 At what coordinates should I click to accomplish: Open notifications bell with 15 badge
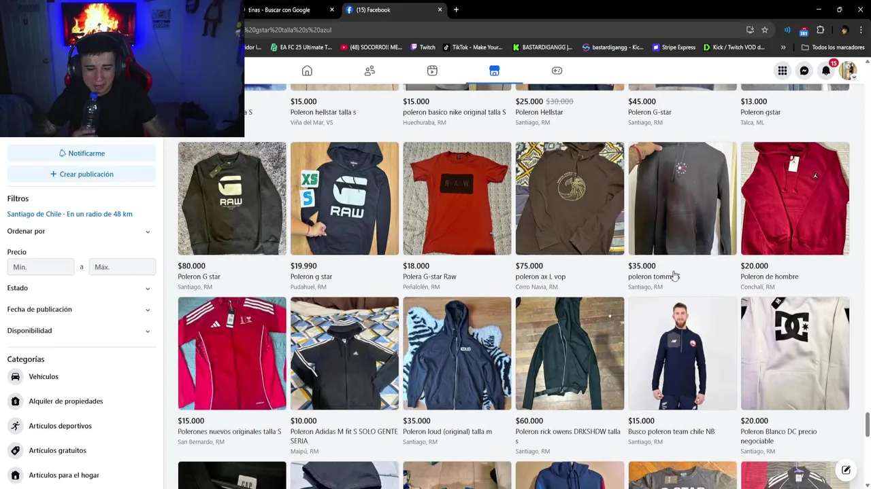click(x=826, y=71)
